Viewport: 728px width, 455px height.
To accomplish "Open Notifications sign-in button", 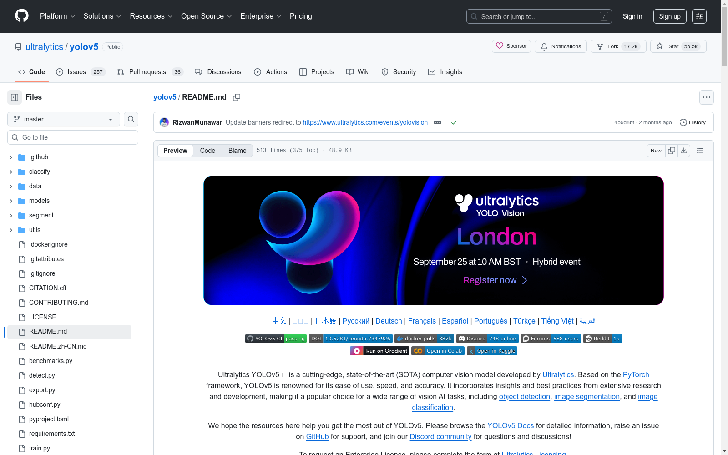I will pos(561,46).
